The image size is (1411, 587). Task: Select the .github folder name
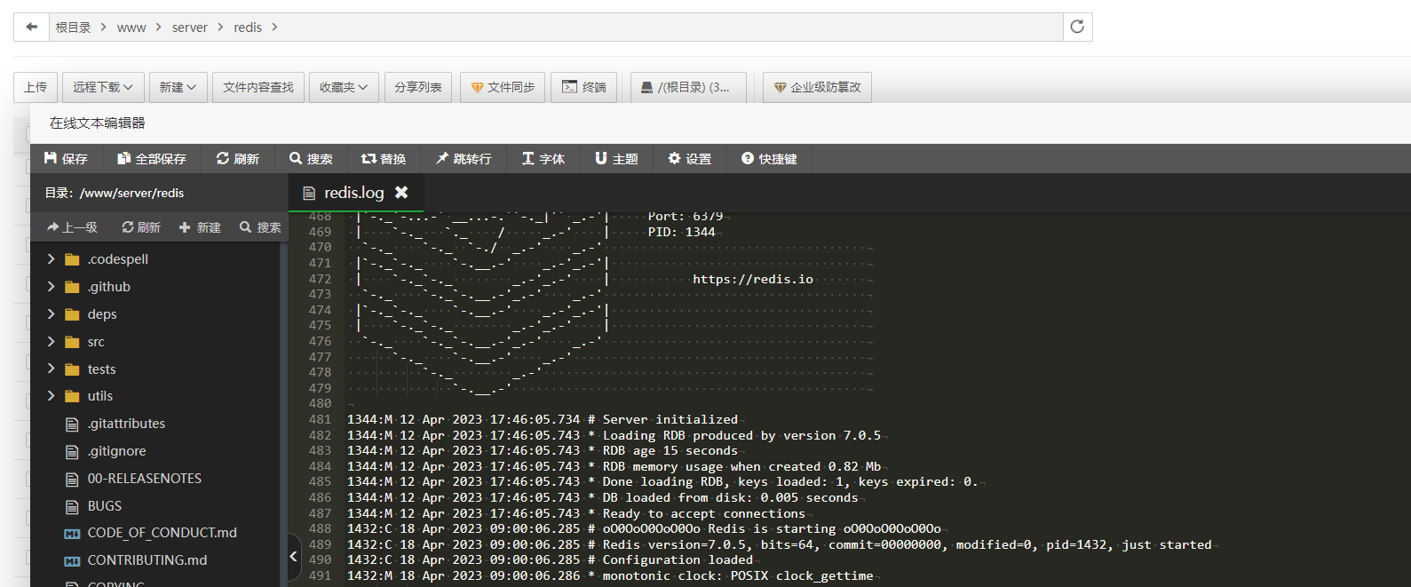click(x=109, y=287)
